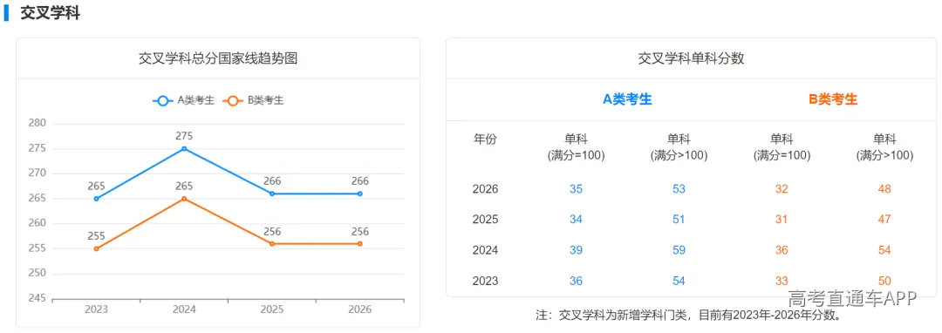942x333 pixels.
Task: Click year 2025 in the table's 年份 column
Action: (x=486, y=220)
